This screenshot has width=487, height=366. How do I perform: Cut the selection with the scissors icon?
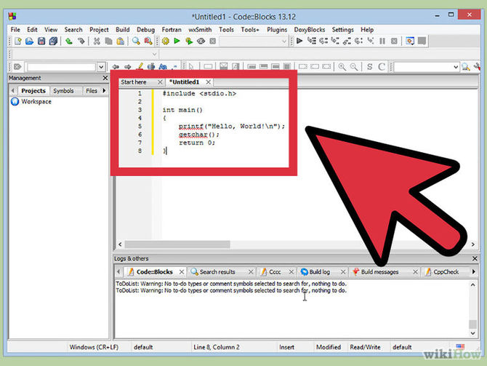[x=97, y=41]
